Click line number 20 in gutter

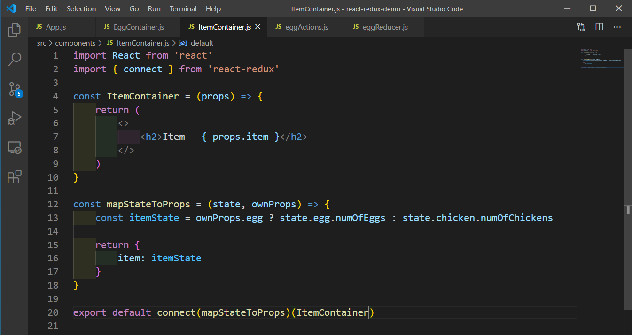[x=53, y=312]
